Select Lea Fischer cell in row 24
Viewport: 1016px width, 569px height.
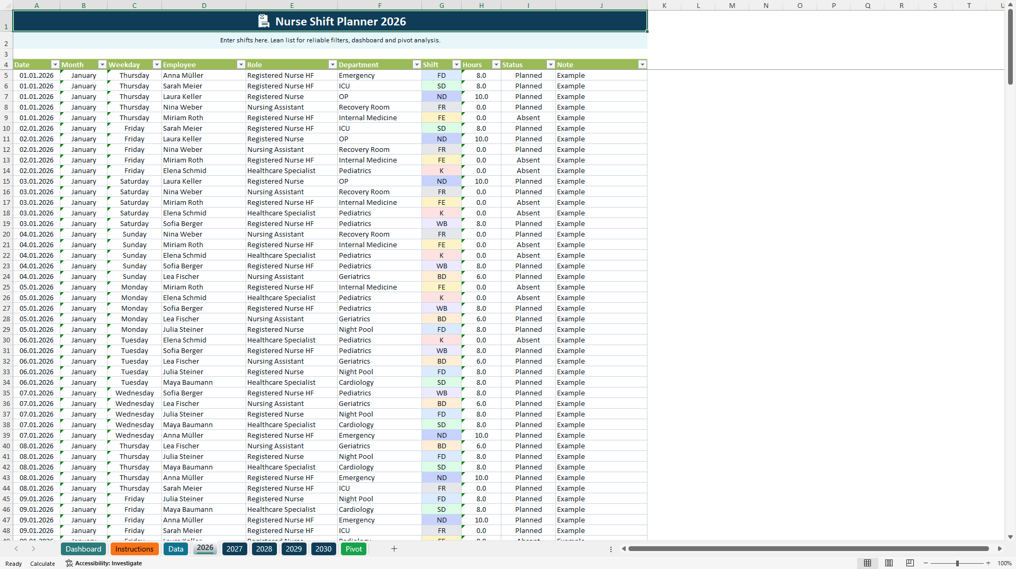(203, 276)
